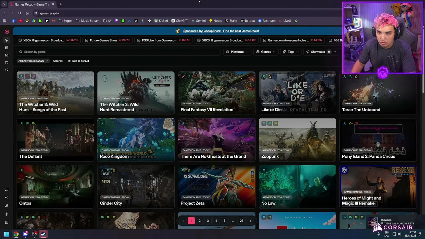Image resolution: width=425 pixels, height=239 pixels.
Task: Expand the Platforms filter dropdown
Action: (x=237, y=52)
